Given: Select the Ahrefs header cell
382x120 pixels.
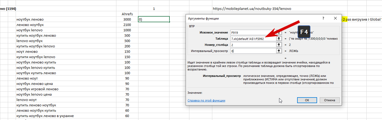Looking at the screenshot, I should point(127,14).
